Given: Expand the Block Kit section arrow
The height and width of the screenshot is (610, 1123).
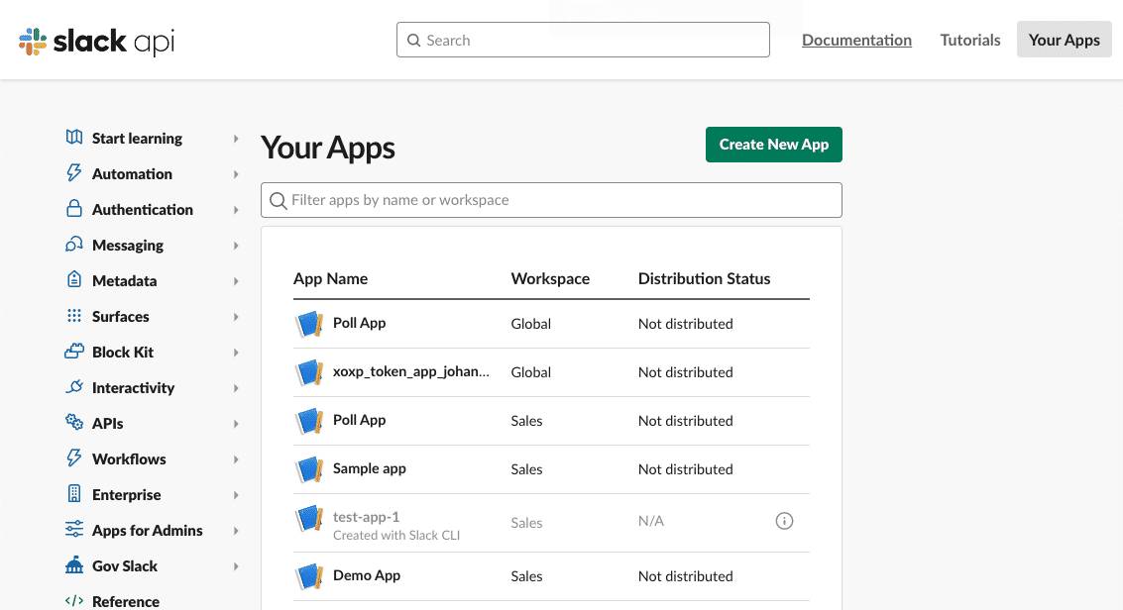Looking at the screenshot, I should click(x=236, y=353).
